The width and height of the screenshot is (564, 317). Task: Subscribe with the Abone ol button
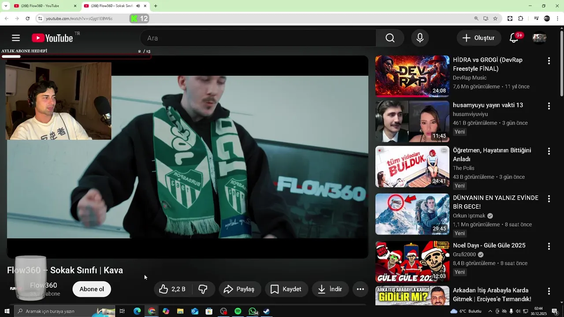92,289
